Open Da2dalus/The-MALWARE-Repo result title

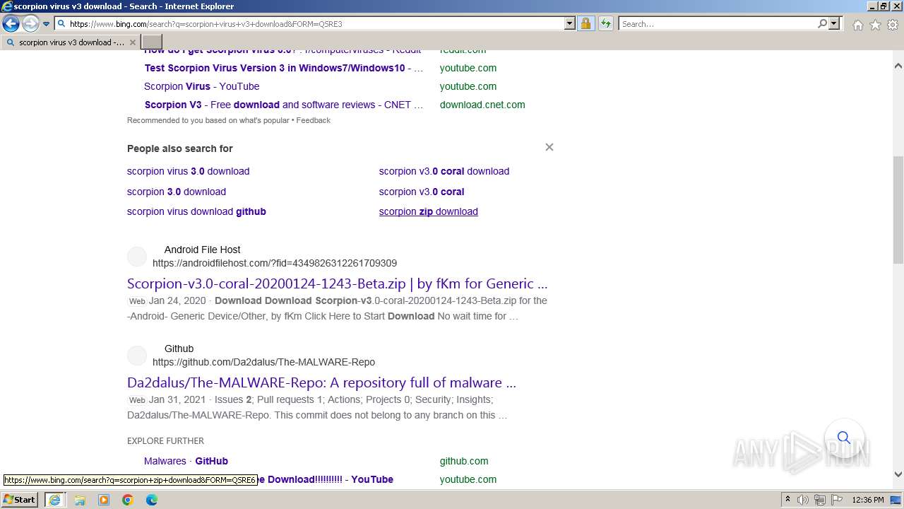click(x=321, y=382)
